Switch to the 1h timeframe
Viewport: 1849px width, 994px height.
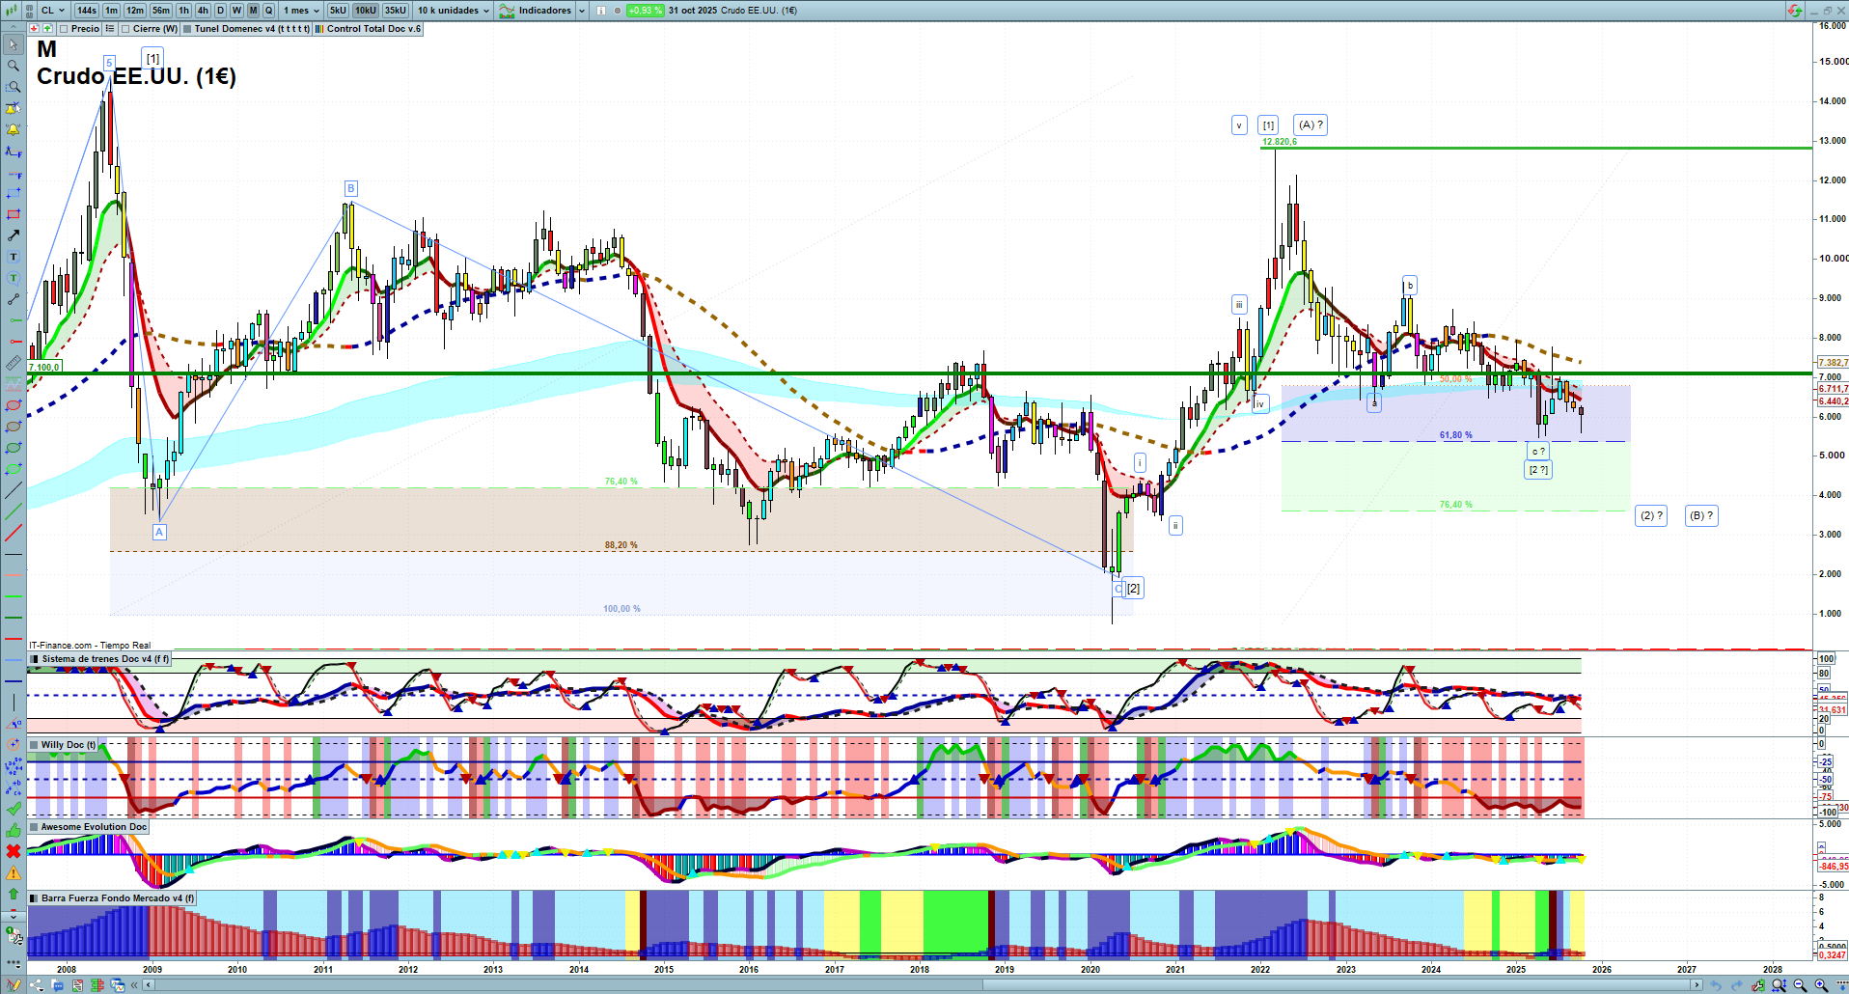183,11
